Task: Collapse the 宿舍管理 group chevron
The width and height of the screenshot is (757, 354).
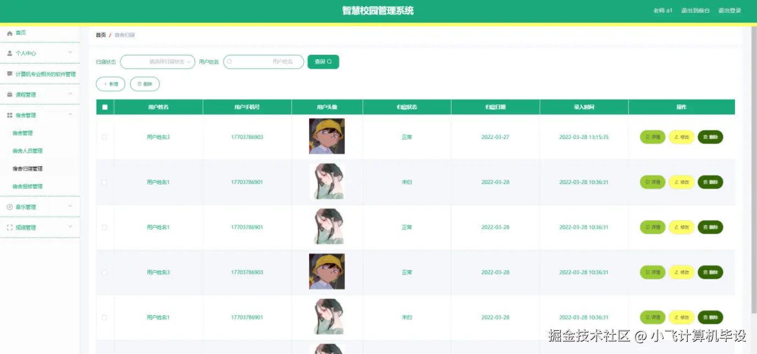Action: pos(70,114)
